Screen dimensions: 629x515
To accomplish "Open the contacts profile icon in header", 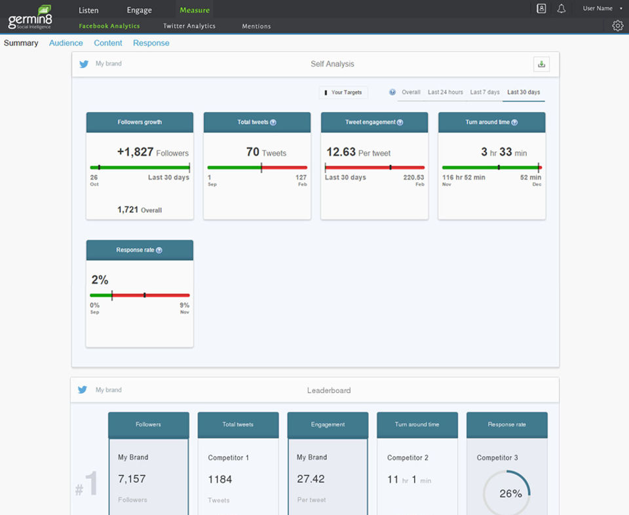I will (541, 9).
